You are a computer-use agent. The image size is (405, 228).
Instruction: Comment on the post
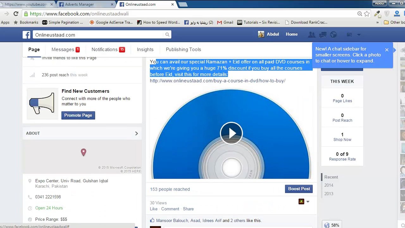click(x=170, y=209)
